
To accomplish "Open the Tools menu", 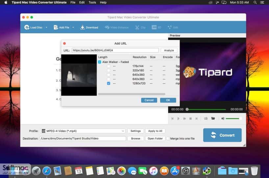I will tap(92, 2).
